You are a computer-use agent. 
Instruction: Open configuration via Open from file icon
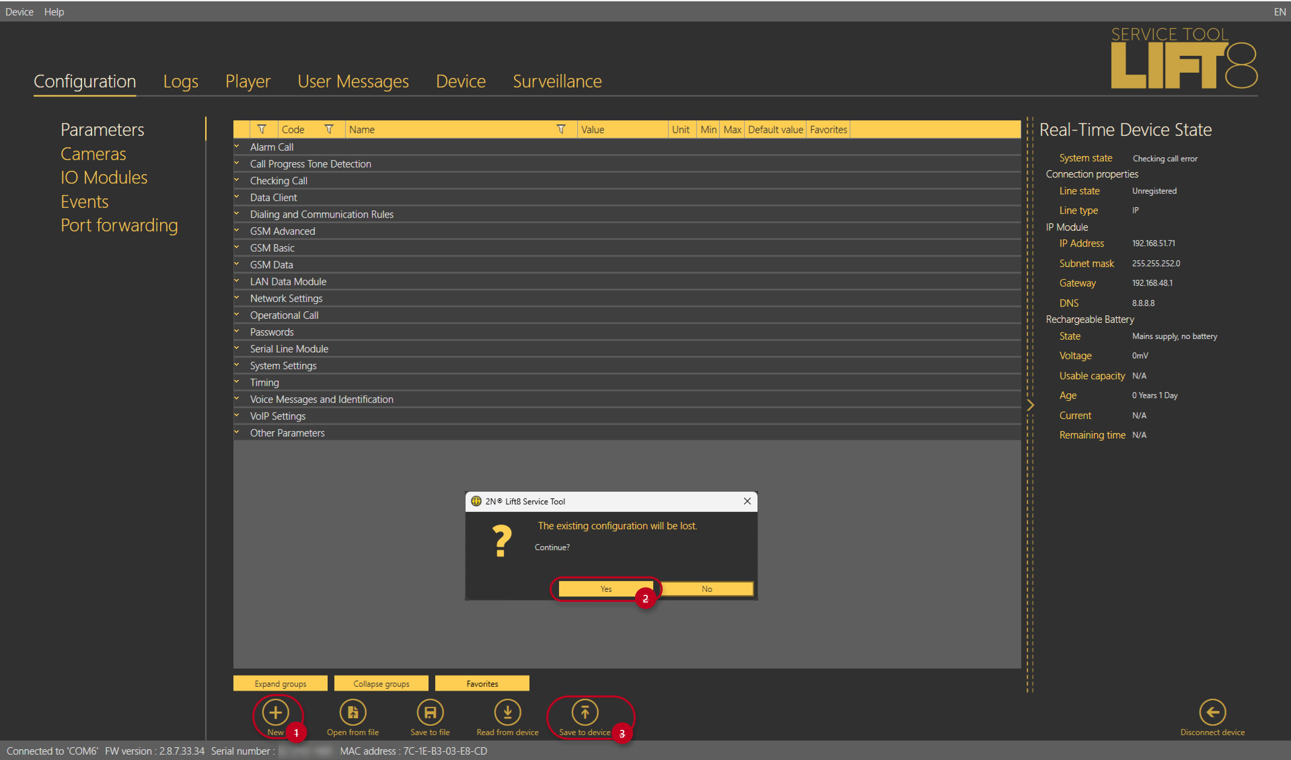353,712
